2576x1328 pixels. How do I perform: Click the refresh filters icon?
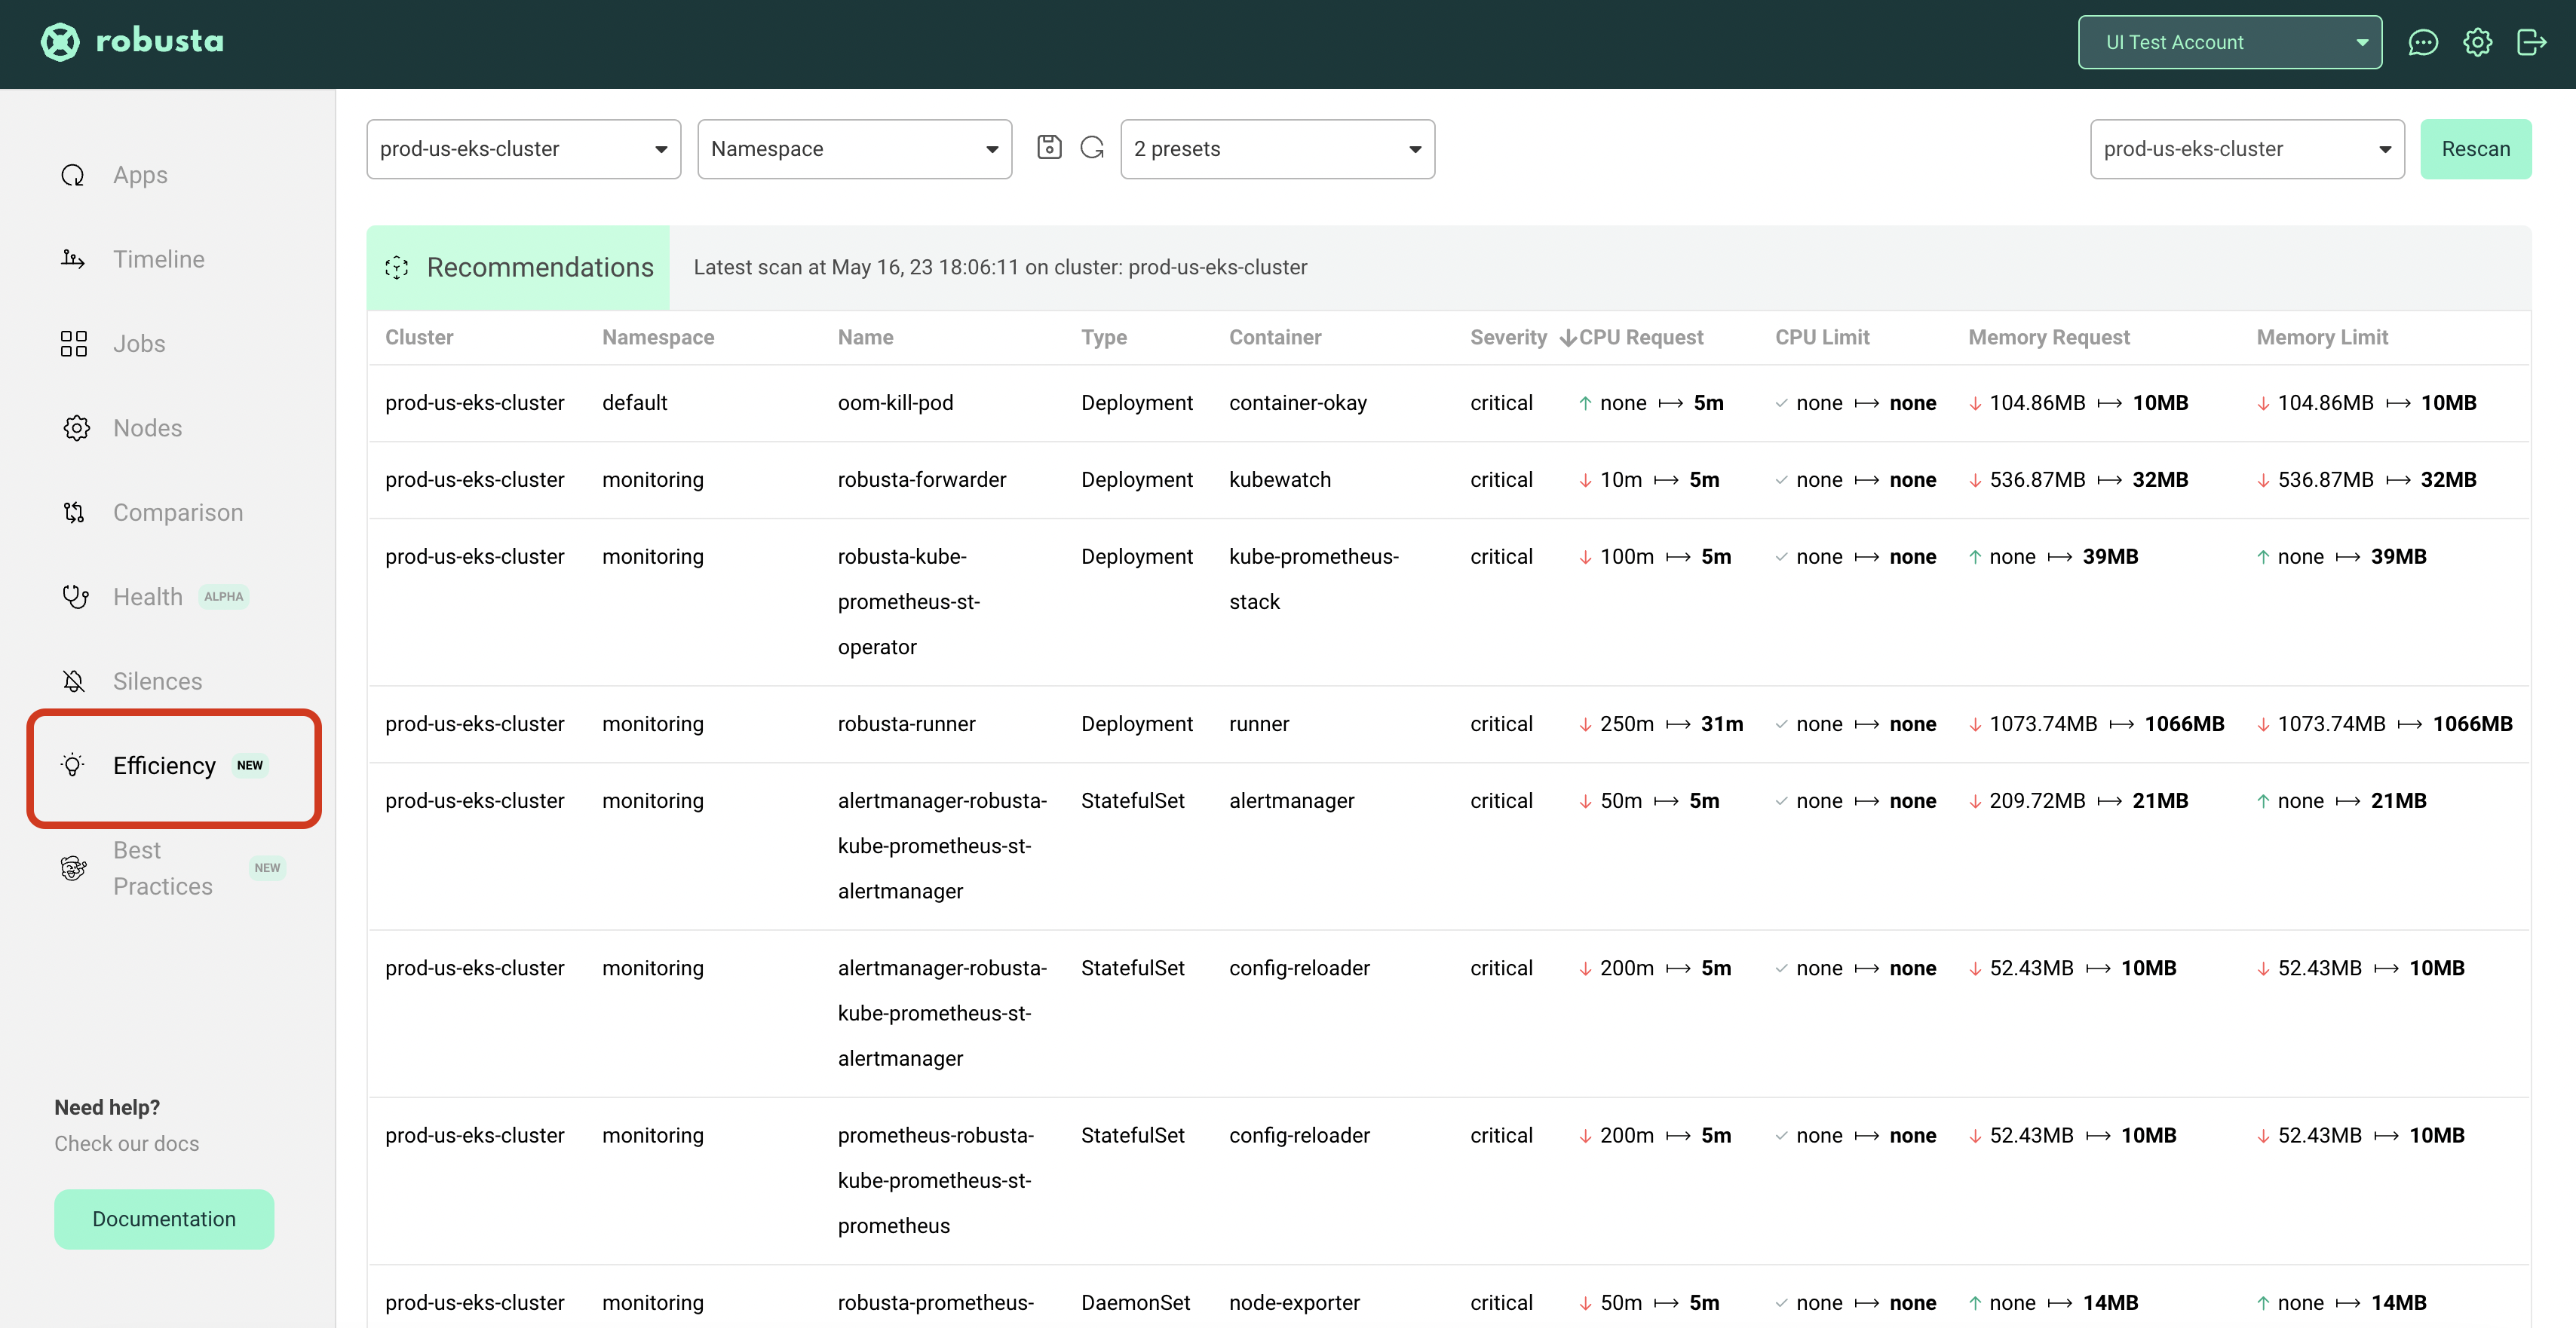click(x=1092, y=148)
